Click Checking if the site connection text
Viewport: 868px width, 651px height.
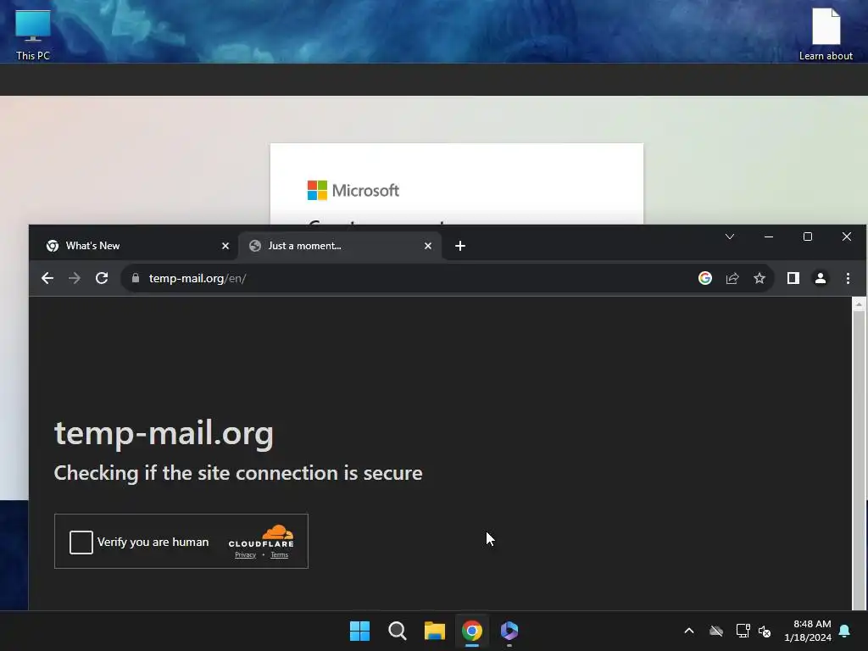238,473
